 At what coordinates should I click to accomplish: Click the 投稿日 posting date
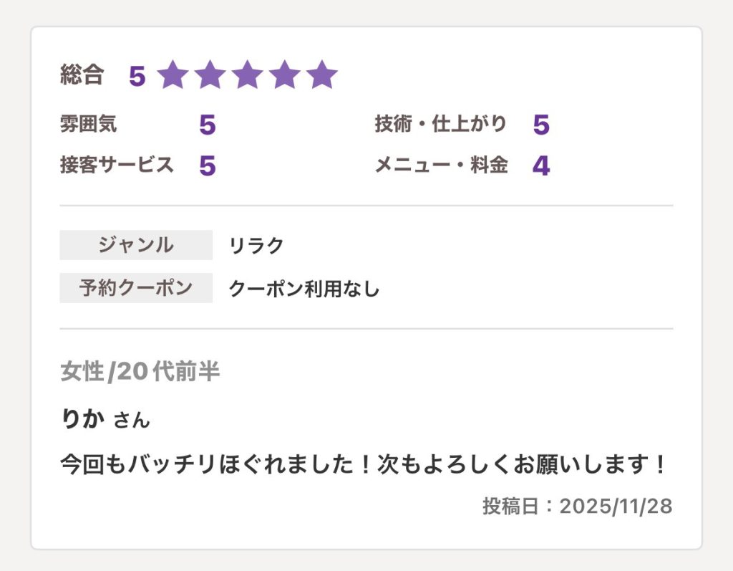coord(577,507)
